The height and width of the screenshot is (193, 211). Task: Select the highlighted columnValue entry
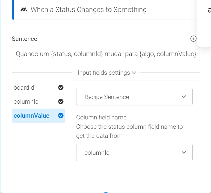click(x=39, y=116)
